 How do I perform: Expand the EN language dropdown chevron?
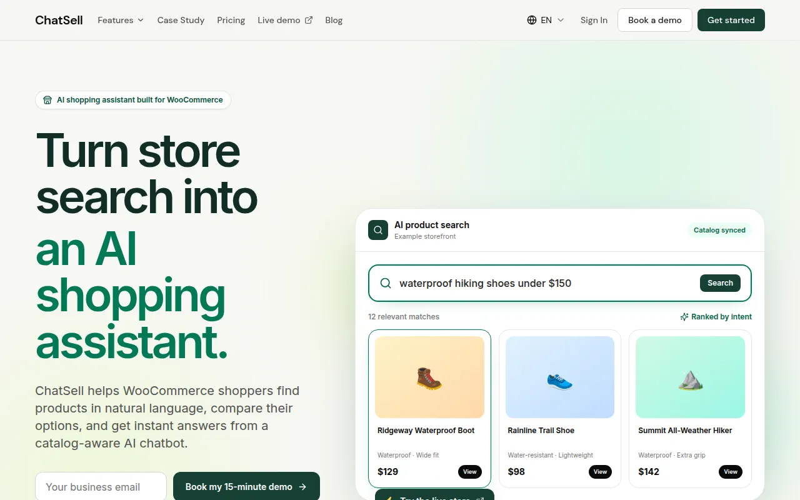click(561, 20)
